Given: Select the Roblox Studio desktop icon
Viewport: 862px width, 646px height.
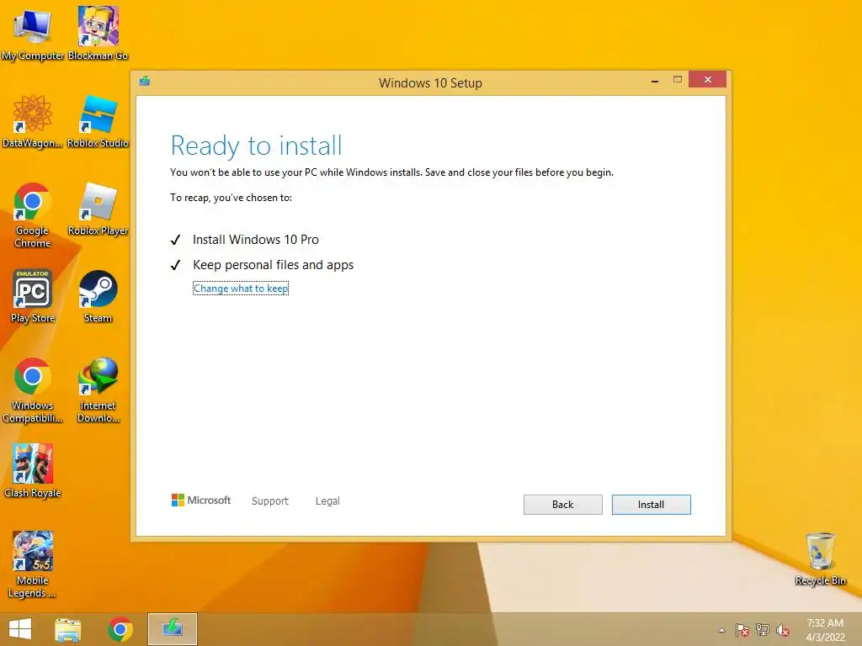Looking at the screenshot, I should (98, 122).
